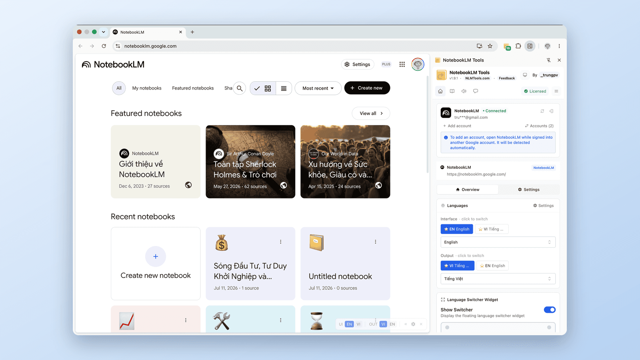
Task: Switch to the Settings tab in Tools panel
Action: [x=529, y=190]
